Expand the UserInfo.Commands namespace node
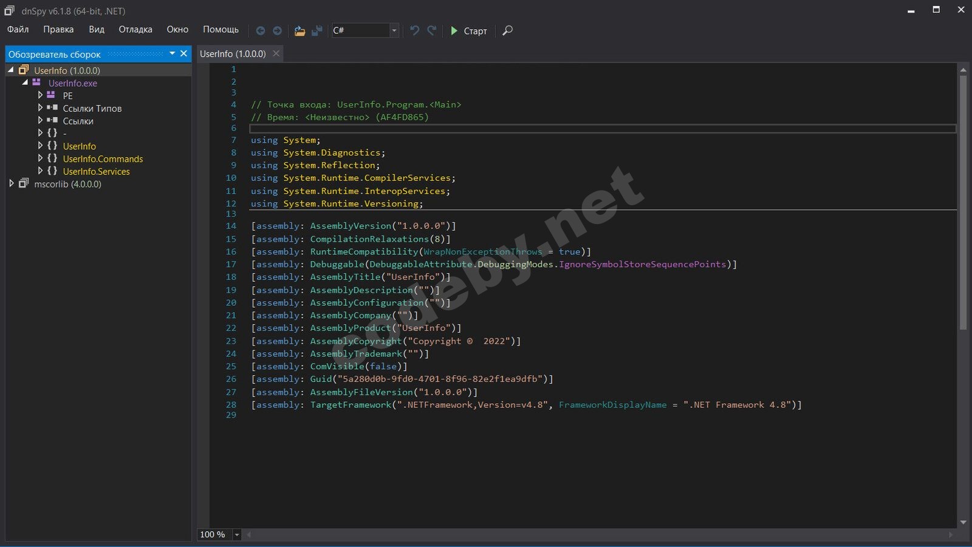The image size is (972, 547). [40, 158]
